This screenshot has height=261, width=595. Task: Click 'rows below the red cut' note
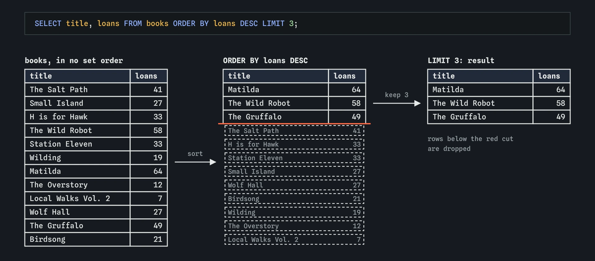(470, 139)
